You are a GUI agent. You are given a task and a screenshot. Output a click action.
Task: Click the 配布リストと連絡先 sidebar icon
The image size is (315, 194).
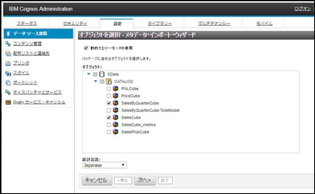pos(8,53)
